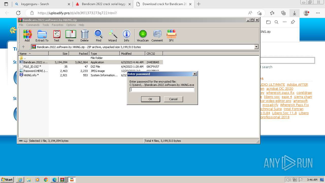
Task: Sort file list by Packed column
Action: 79,53
